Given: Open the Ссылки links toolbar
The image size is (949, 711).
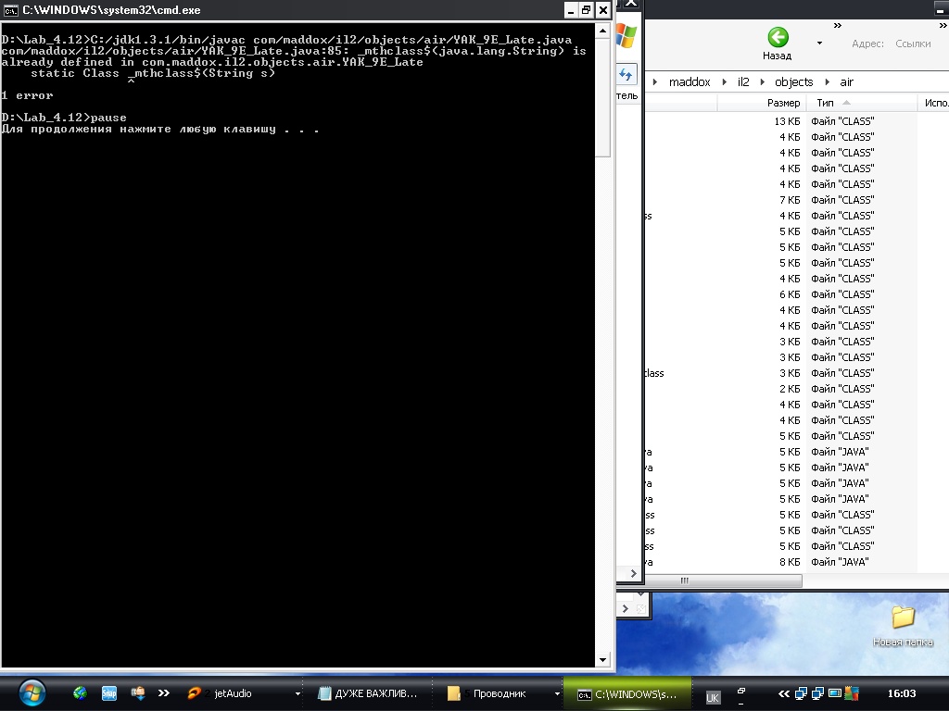Looking at the screenshot, I should pyautogui.click(x=913, y=44).
